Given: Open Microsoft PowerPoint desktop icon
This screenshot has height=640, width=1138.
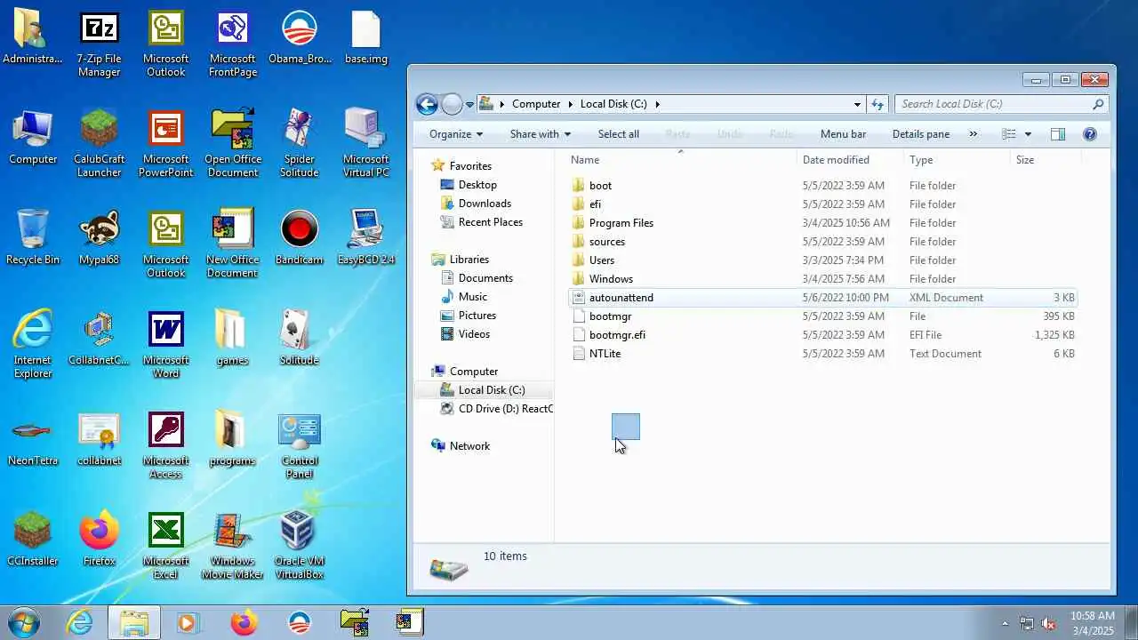Looking at the screenshot, I should tap(165, 145).
